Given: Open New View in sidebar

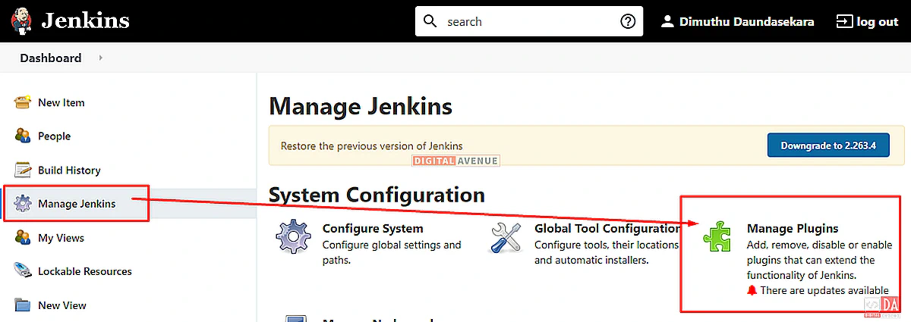Looking at the screenshot, I should (x=62, y=305).
